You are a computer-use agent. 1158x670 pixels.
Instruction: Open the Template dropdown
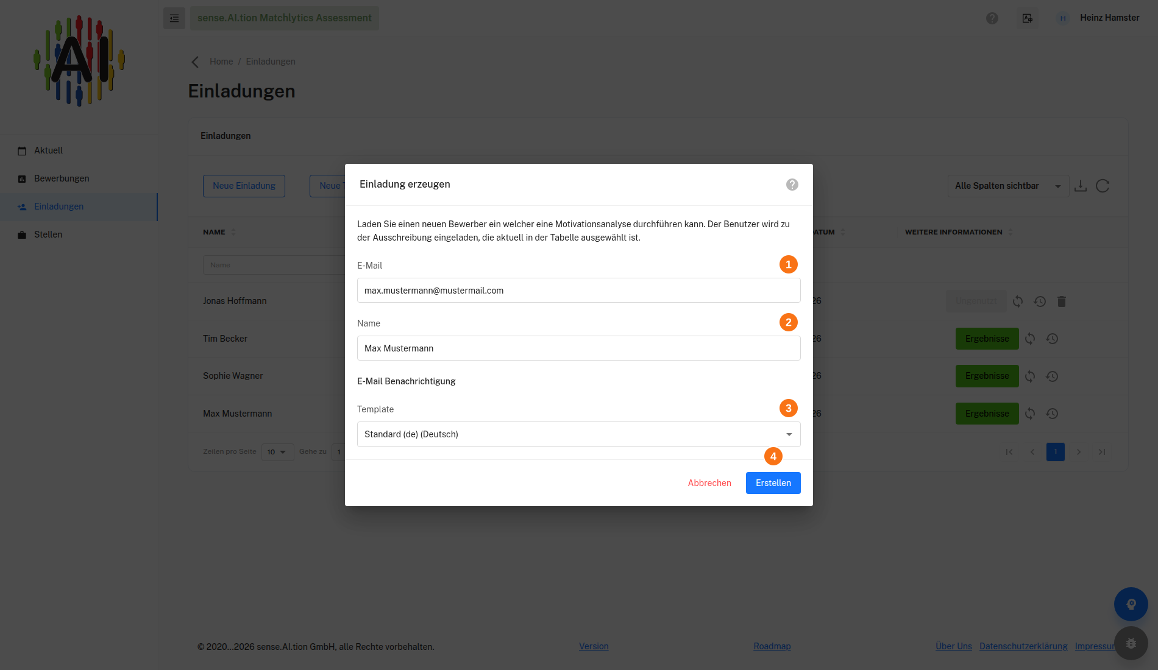[579, 434]
